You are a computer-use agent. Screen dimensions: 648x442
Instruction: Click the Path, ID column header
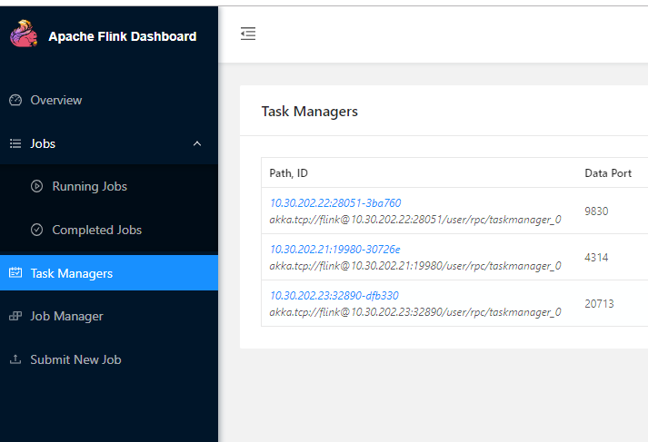pyautogui.click(x=288, y=173)
